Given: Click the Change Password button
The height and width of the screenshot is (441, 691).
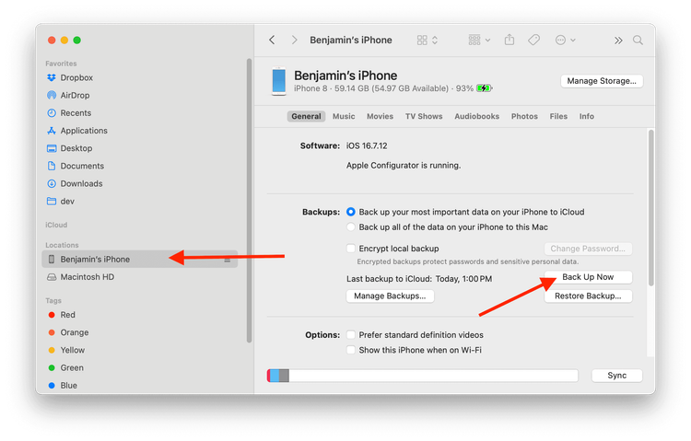Looking at the screenshot, I should (x=589, y=249).
